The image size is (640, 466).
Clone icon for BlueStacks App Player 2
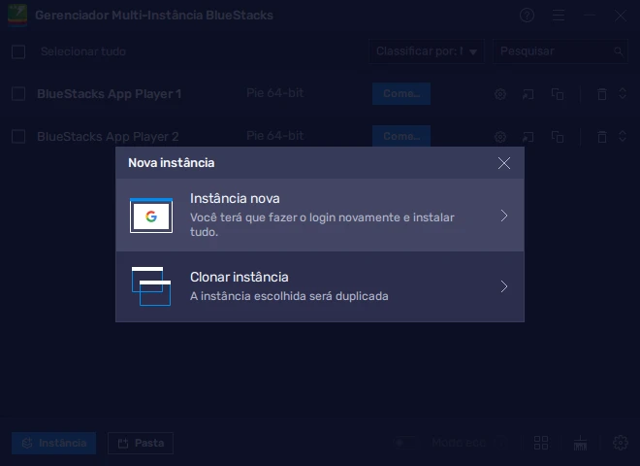[x=558, y=137]
